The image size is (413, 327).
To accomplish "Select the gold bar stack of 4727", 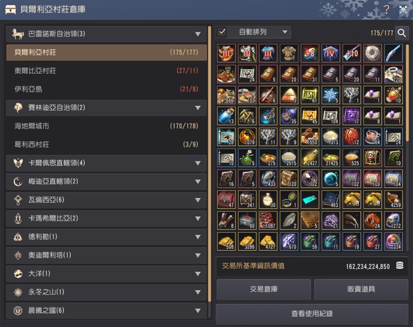I will (268, 241).
